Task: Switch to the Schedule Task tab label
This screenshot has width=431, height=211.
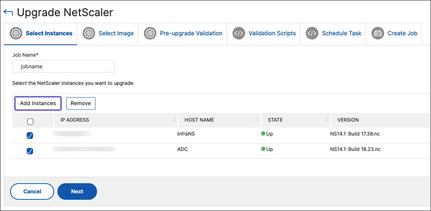Action: tap(342, 33)
